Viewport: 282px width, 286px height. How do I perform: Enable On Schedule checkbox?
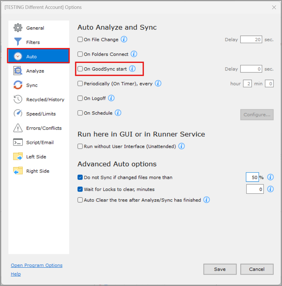pyautogui.click(x=80, y=113)
